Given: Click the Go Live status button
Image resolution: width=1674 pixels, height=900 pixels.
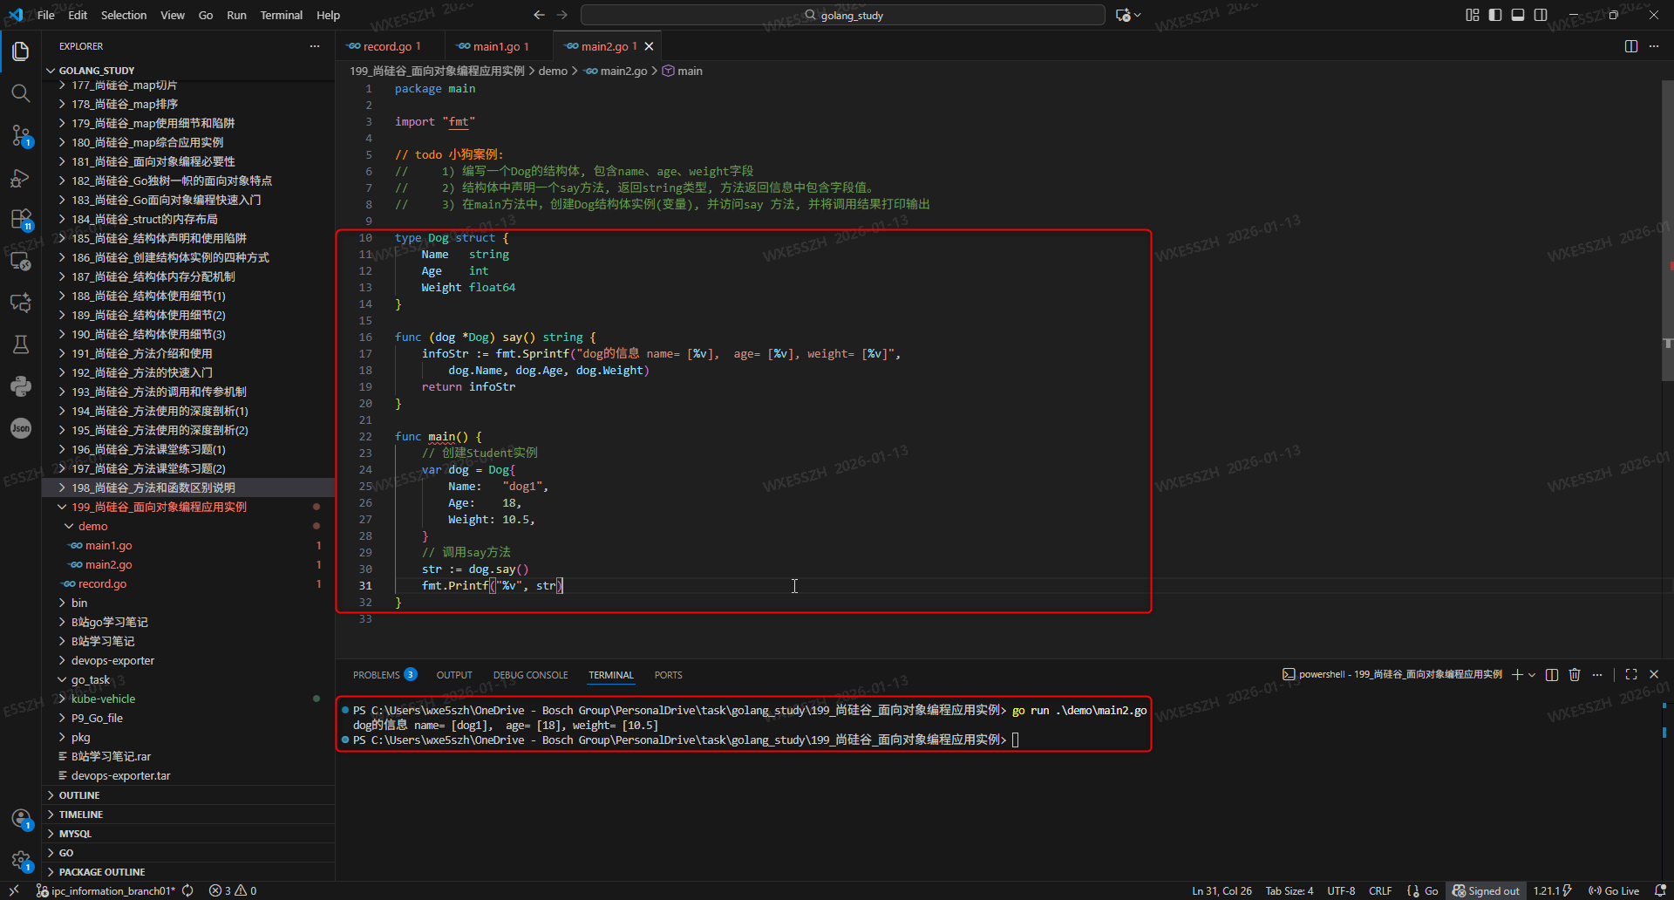Looking at the screenshot, I should [x=1614, y=890].
